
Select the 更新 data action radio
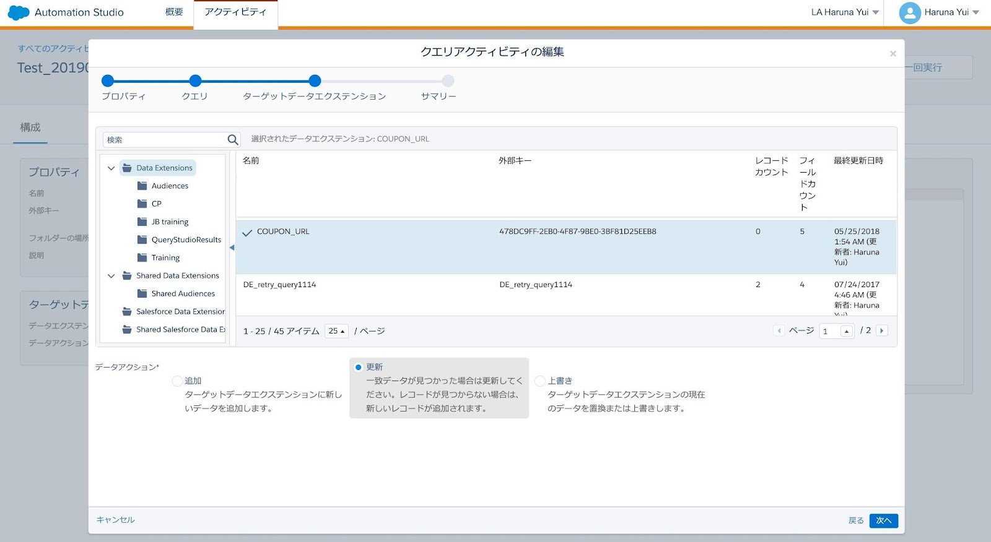click(358, 368)
